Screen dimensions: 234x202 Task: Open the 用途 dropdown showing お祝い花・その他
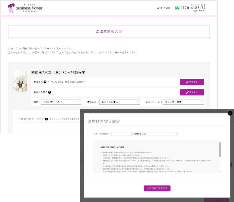pyautogui.click(x=61, y=102)
